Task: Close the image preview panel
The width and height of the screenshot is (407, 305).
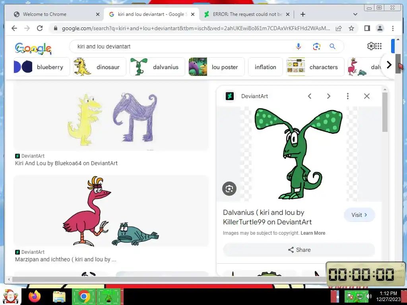Action: [367, 96]
